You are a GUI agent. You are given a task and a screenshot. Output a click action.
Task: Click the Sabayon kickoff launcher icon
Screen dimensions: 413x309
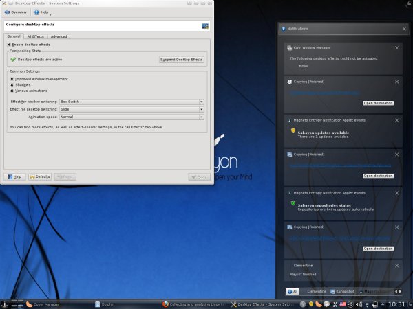6,304
